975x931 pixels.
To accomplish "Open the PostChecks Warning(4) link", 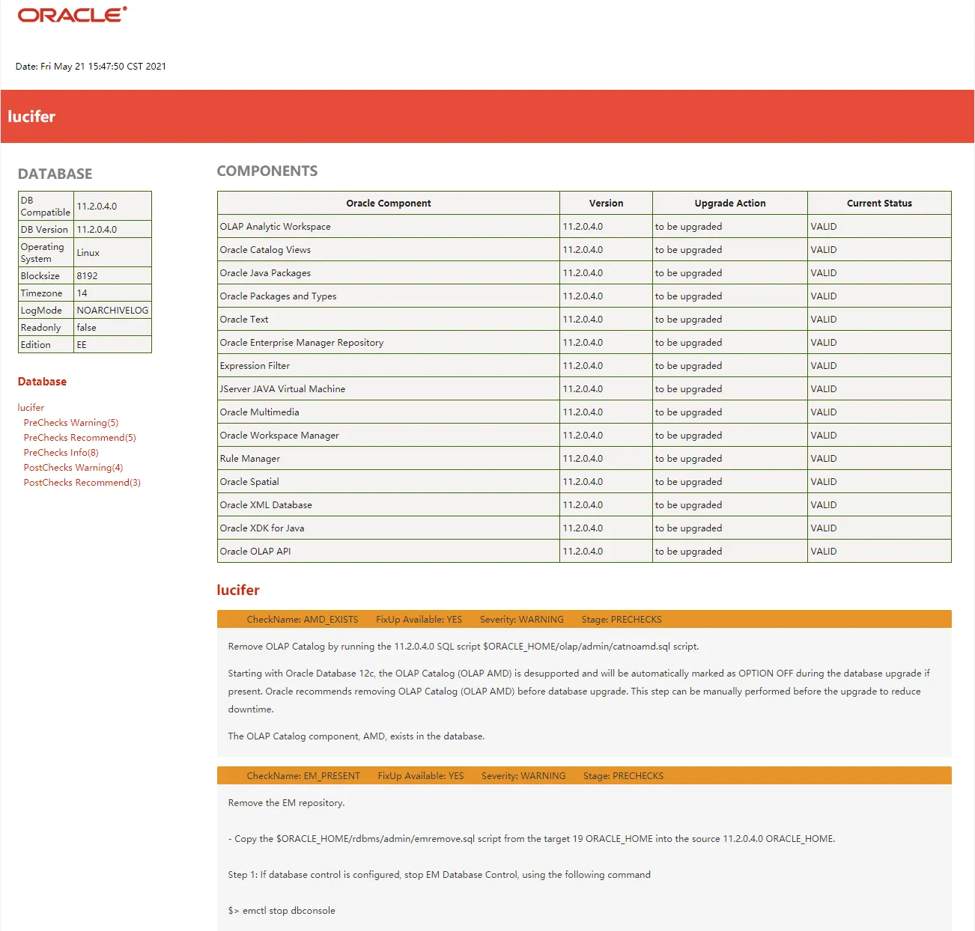I will pos(73,467).
